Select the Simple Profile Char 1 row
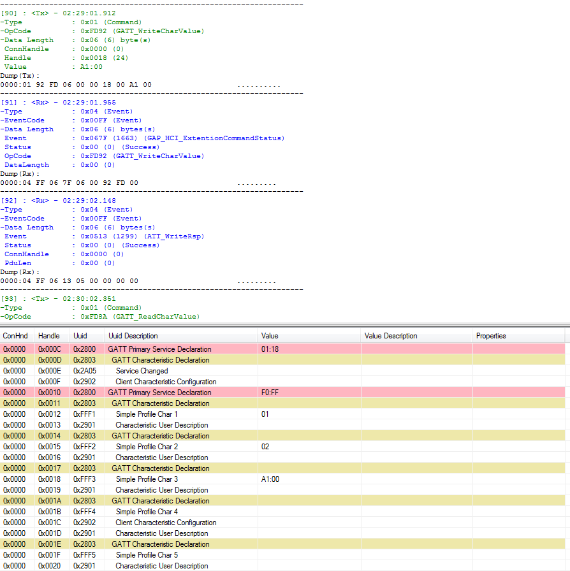This screenshot has width=570, height=571. coord(282,414)
